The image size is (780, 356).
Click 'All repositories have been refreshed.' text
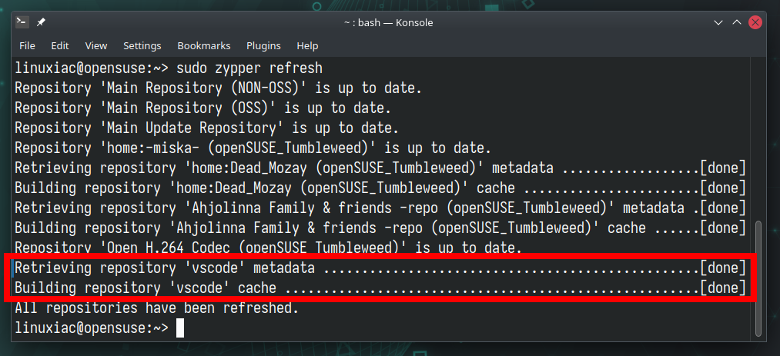[x=157, y=308]
